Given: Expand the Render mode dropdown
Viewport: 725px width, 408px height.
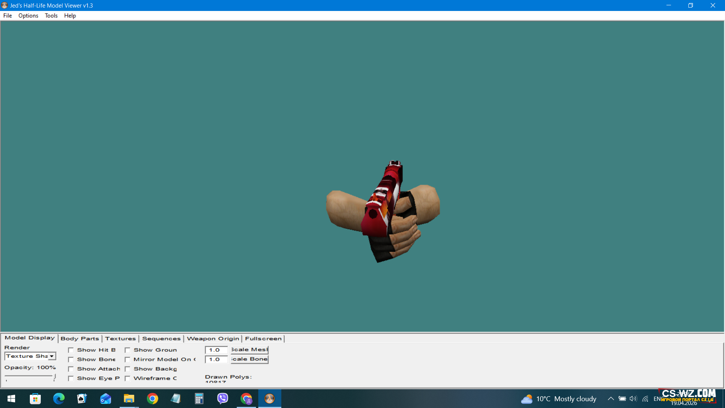Looking at the screenshot, I should pyautogui.click(x=52, y=356).
